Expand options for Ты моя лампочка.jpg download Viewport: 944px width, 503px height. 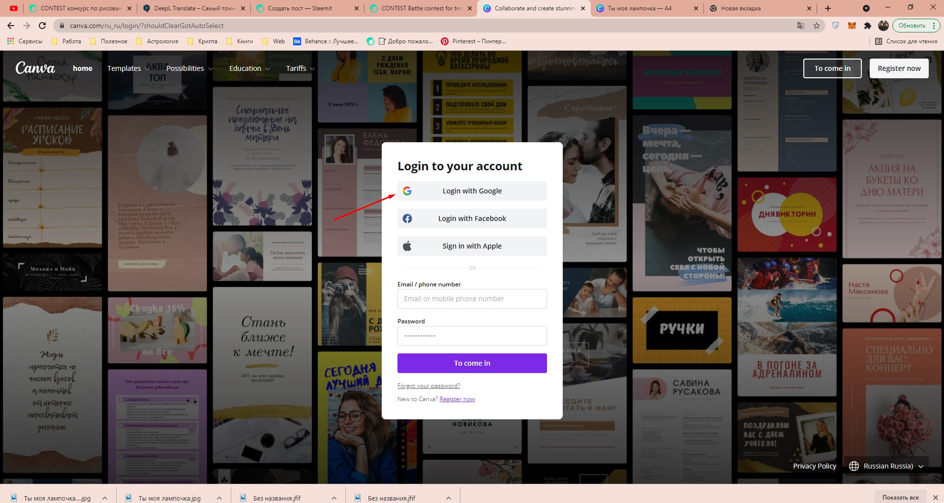219,498
